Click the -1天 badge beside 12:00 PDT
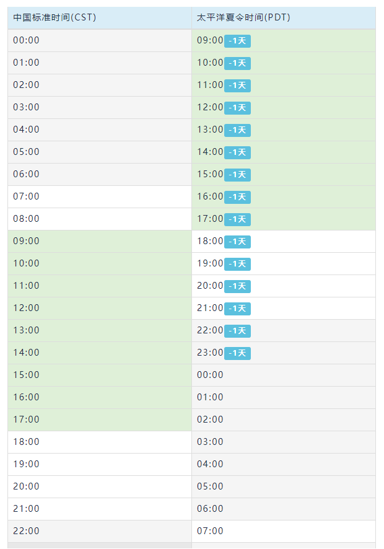 237,108
